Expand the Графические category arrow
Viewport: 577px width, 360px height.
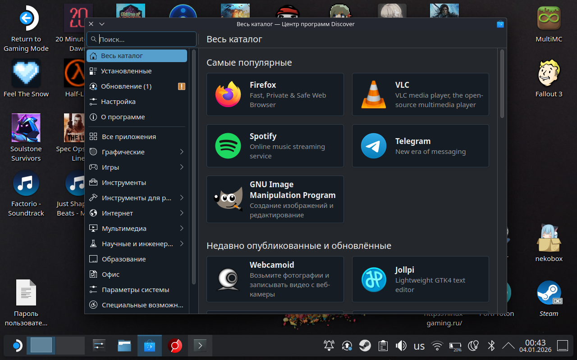coord(182,152)
